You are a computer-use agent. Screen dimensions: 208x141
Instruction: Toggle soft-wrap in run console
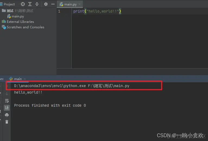[7, 101]
